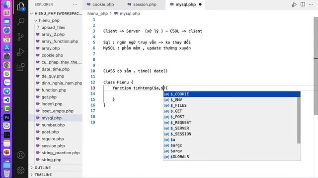Open the Accounts menu icon
Viewport: 318px width, 178px height.
click(21, 155)
